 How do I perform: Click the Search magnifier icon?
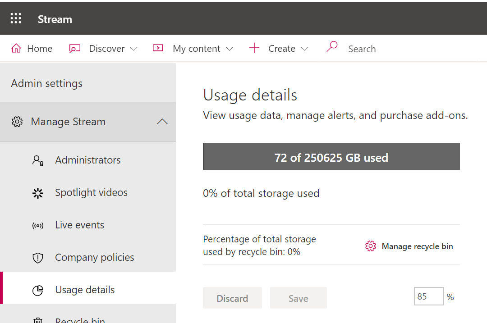tap(332, 47)
